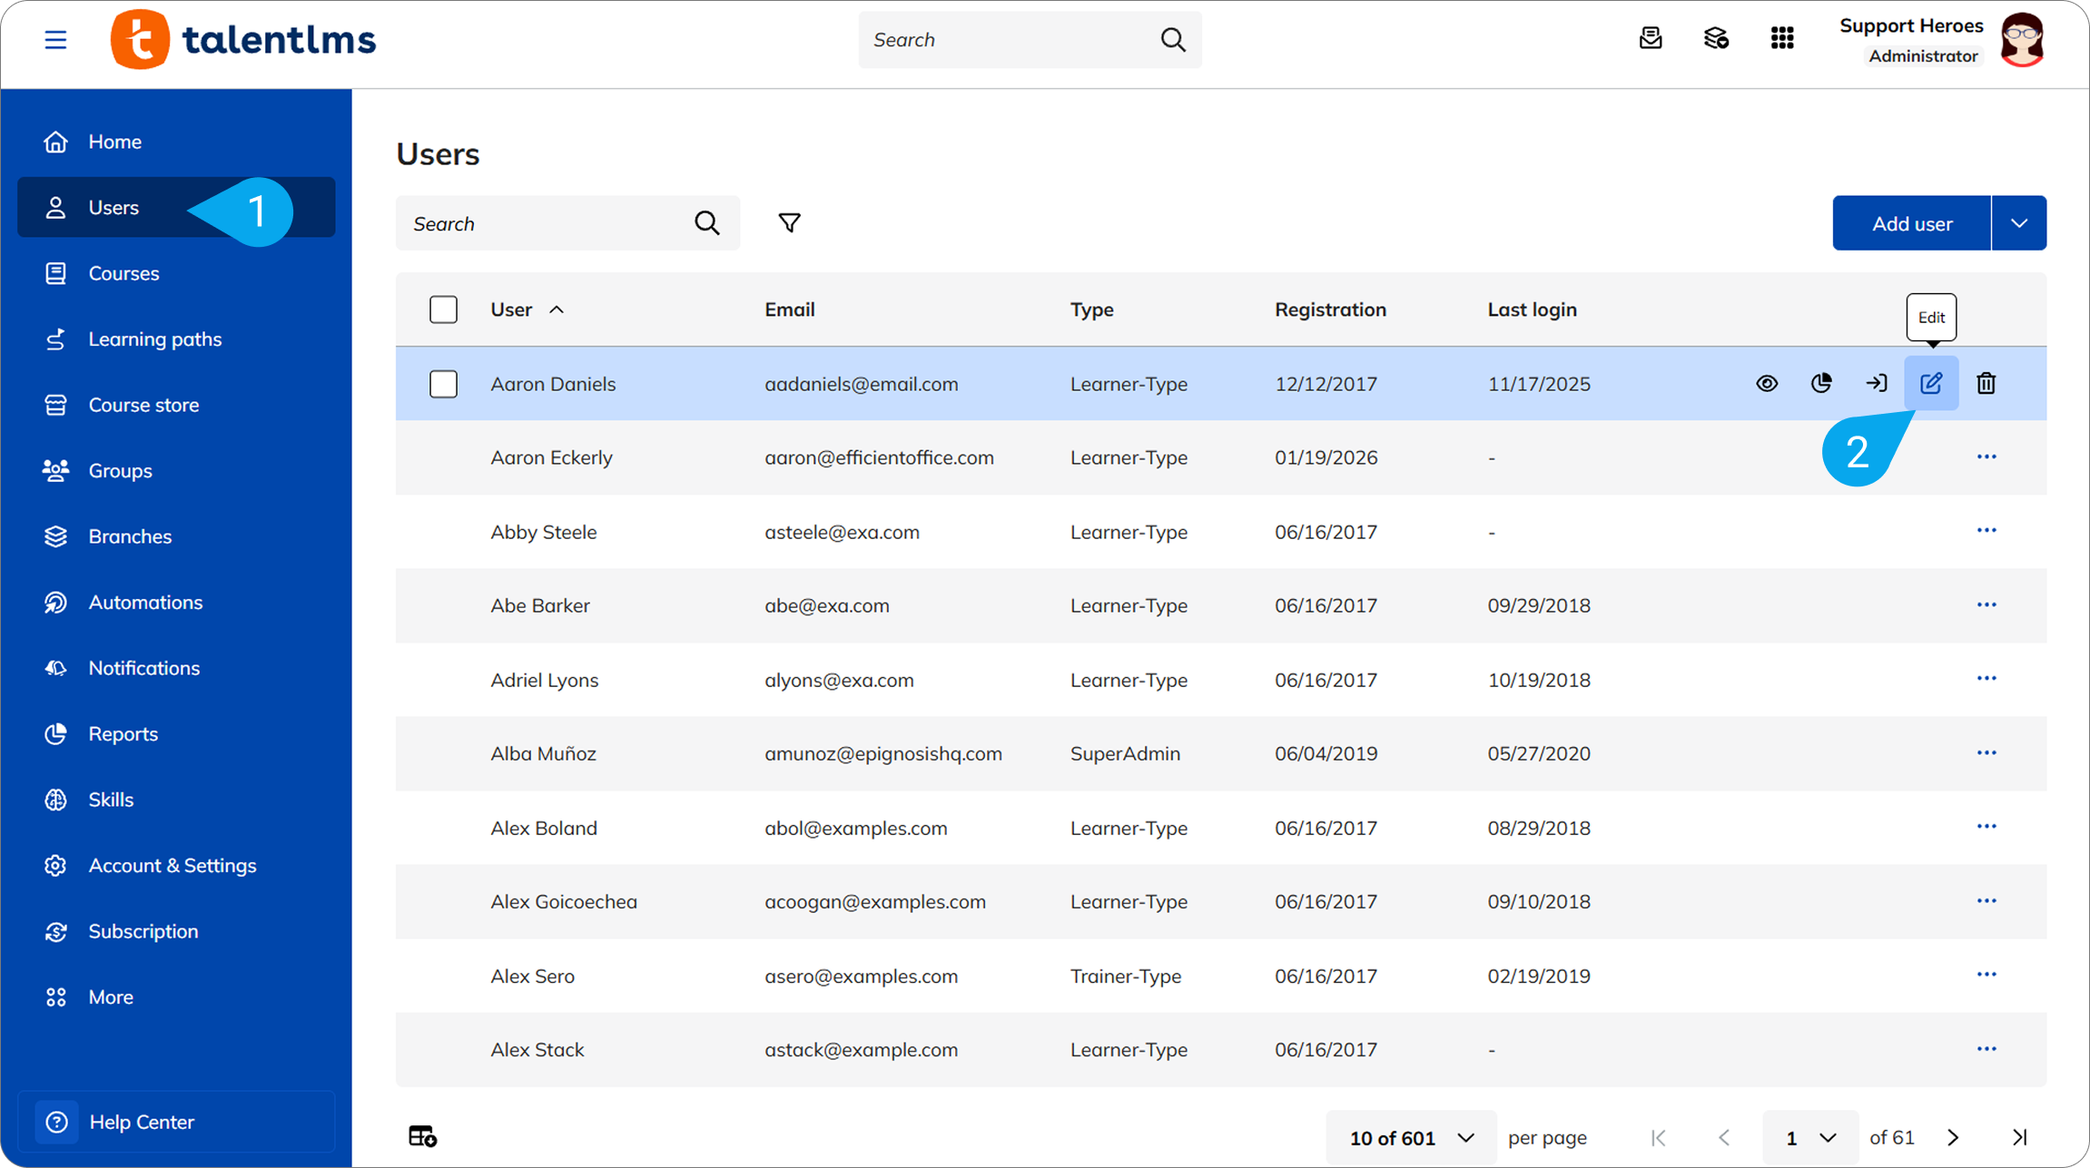Viewport: 2090px width, 1168px height.
Task: Click the Alex Sero Trainer-Type cell
Action: point(1125,976)
